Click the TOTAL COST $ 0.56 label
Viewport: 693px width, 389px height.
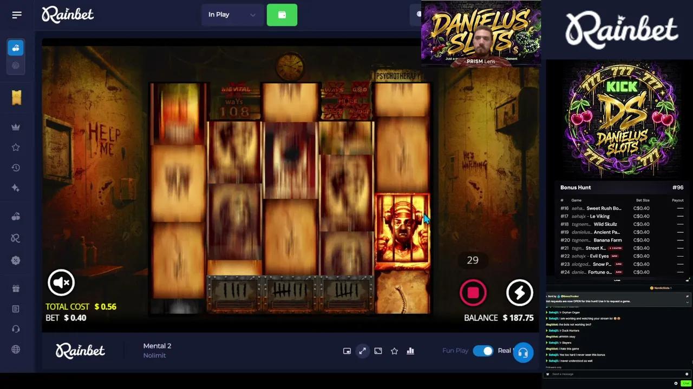point(81,306)
